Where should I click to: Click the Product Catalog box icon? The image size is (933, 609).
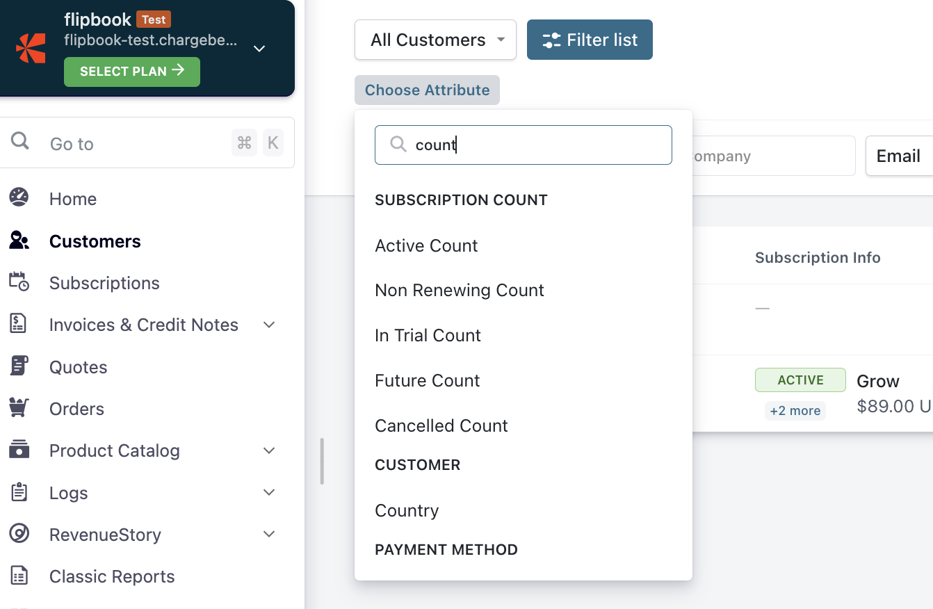[19, 449]
